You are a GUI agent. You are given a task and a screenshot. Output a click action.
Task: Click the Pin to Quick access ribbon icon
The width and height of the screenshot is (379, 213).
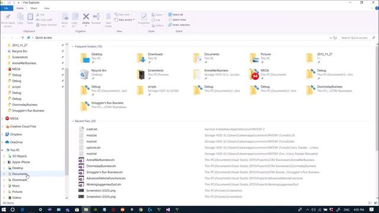click(8, 17)
